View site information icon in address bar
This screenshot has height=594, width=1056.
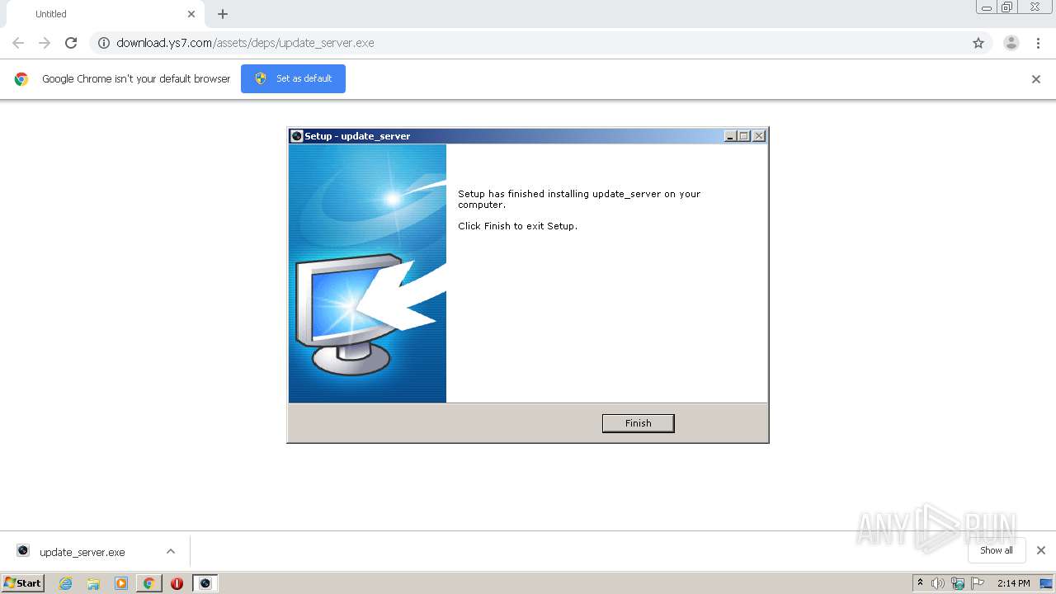(104, 43)
